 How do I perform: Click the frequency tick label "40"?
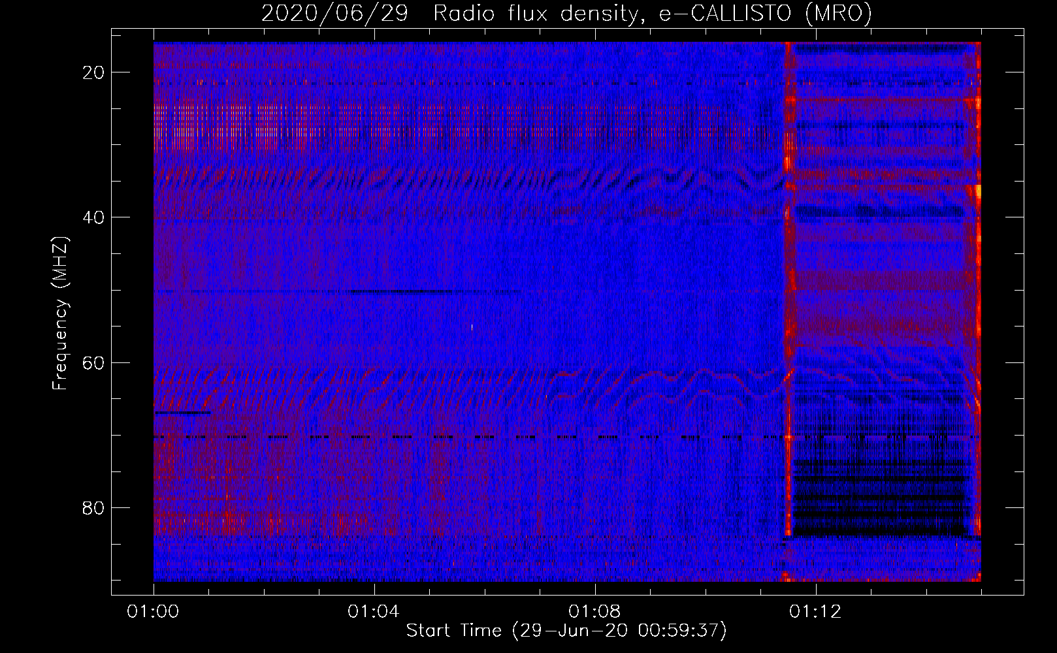tap(94, 217)
